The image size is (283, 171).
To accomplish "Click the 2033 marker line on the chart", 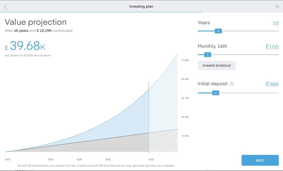I will 149,114.
